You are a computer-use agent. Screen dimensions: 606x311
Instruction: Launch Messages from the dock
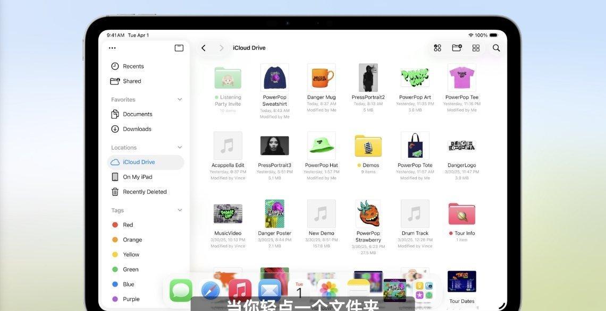181,290
